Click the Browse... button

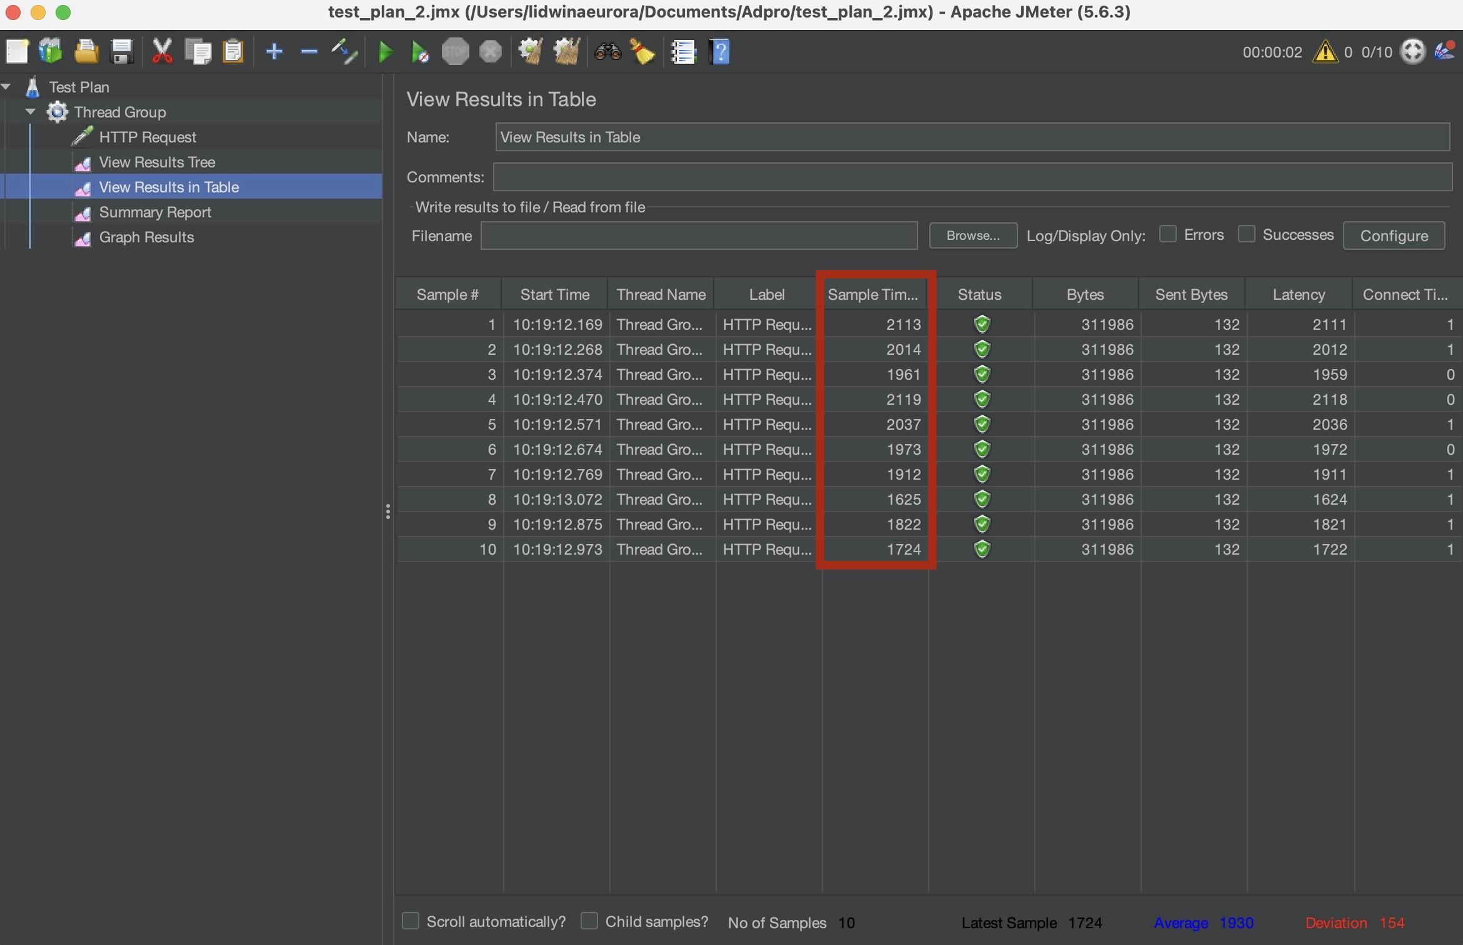click(x=972, y=235)
